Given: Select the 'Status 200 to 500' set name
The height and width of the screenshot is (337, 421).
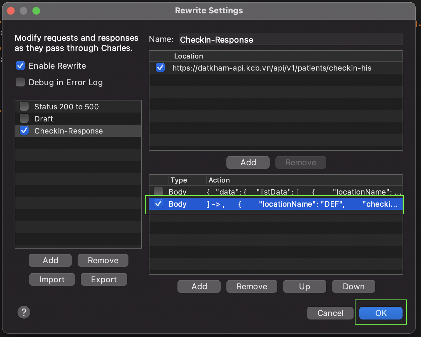Looking at the screenshot, I should [66, 107].
